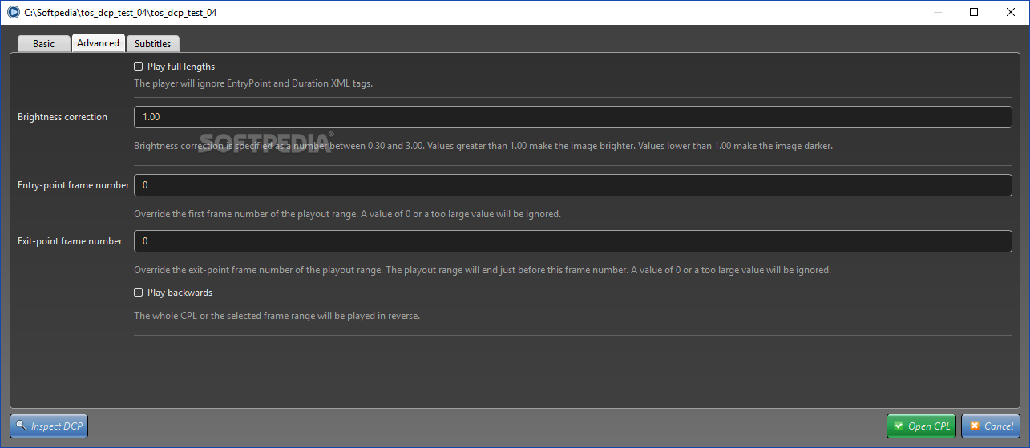The width and height of the screenshot is (1030, 448).
Task: Click the Entry-point frame number label
Action: click(73, 185)
